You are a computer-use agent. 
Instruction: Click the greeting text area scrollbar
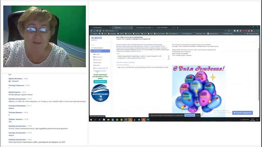coord(169,57)
